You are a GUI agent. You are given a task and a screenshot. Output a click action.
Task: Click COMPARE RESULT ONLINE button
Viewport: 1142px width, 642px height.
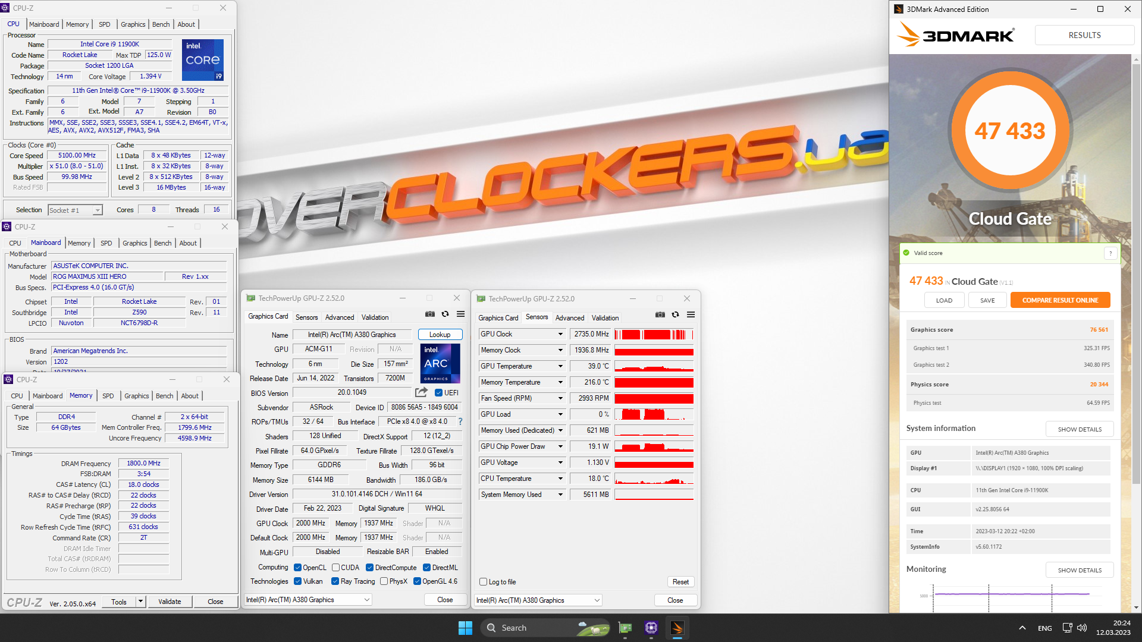(x=1060, y=300)
